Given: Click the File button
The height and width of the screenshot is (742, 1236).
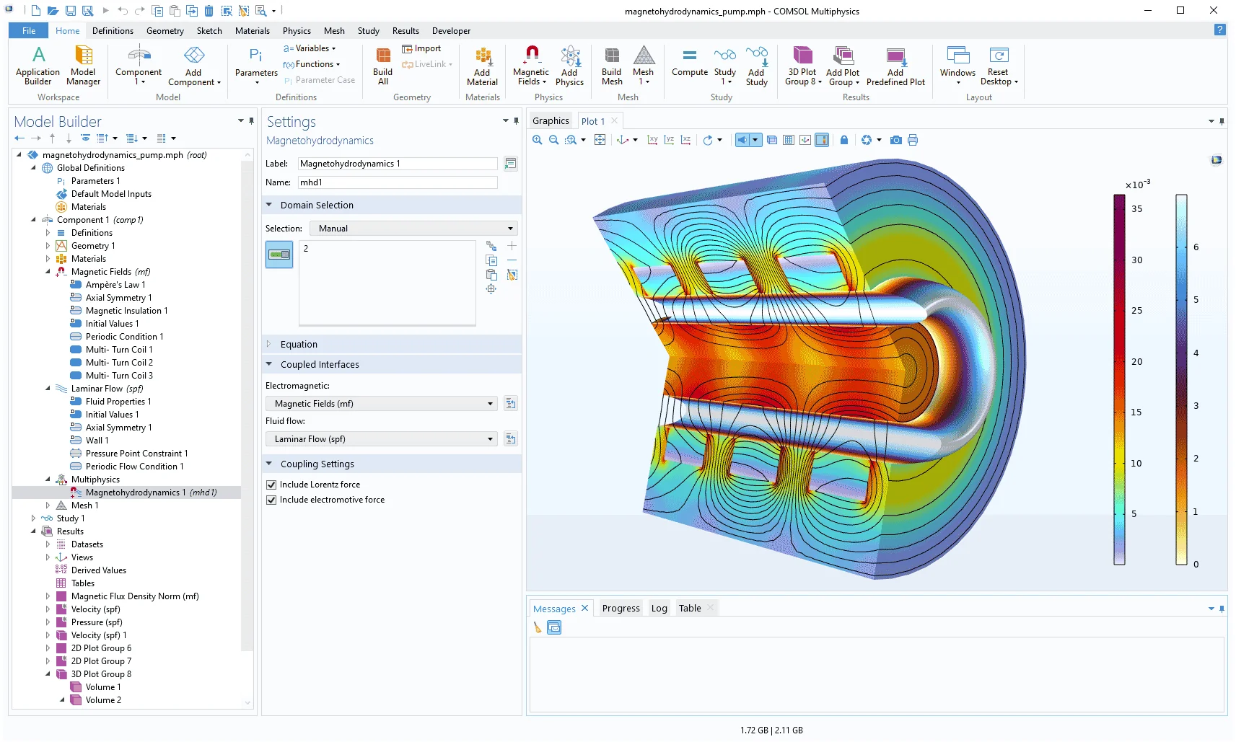Looking at the screenshot, I should 29,31.
